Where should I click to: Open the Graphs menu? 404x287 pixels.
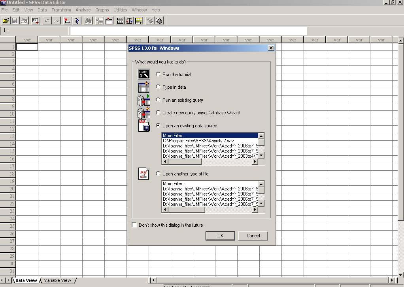point(102,10)
